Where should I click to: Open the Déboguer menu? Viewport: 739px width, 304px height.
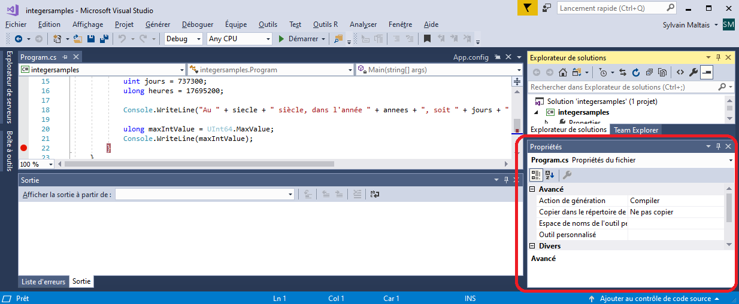(x=198, y=24)
